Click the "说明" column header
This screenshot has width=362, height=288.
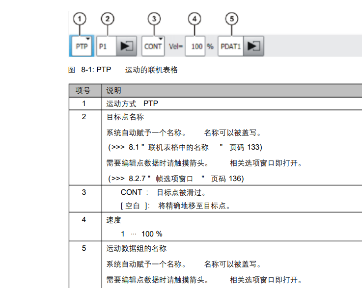[113, 90]
